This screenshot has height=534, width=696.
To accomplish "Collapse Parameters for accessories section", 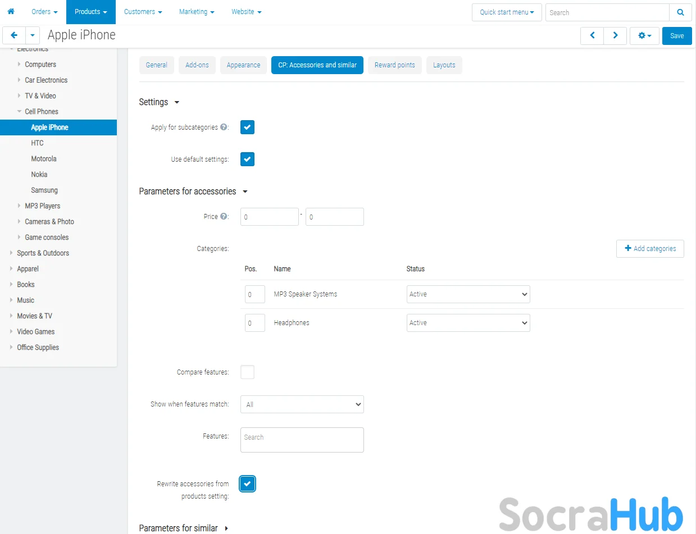I will [194, 191].
